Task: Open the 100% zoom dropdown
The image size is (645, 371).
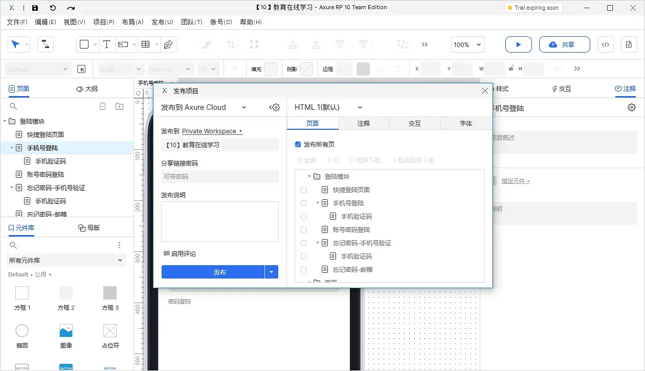Action: [467, 44]
